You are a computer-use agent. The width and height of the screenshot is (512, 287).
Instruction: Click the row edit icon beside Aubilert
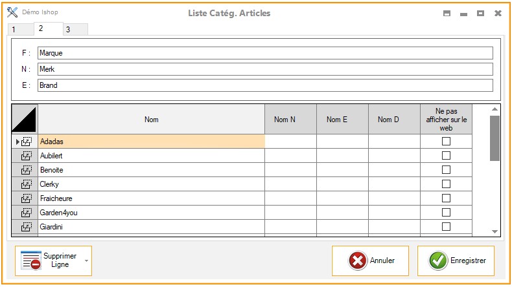pyautogui.click(x=27, y=156)
